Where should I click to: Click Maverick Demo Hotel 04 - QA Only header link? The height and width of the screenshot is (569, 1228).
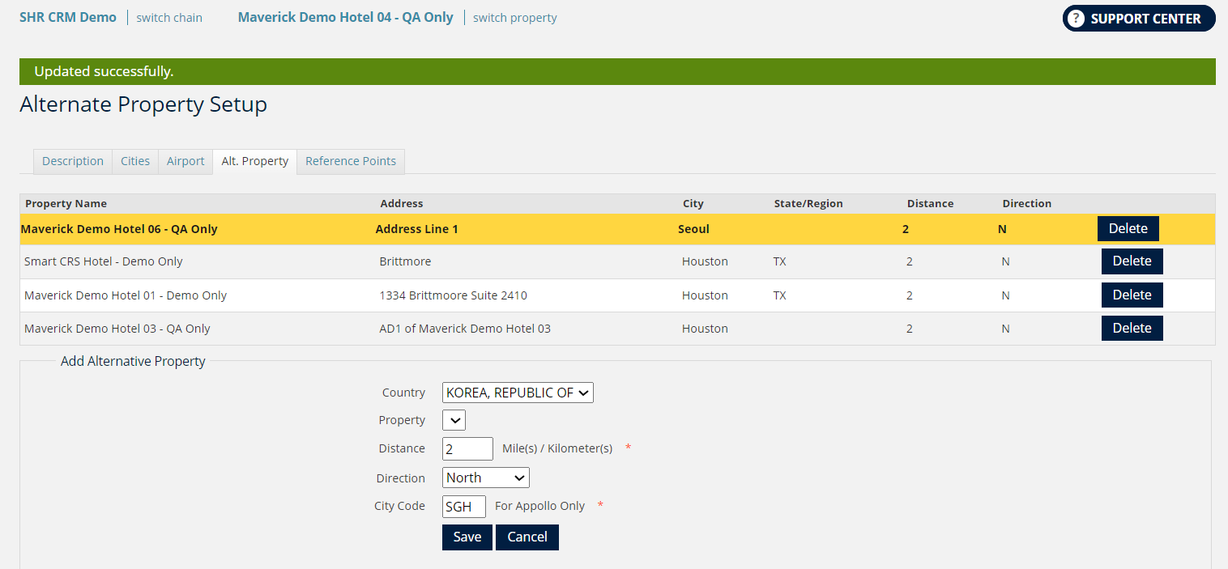click(x=346, y=17)
